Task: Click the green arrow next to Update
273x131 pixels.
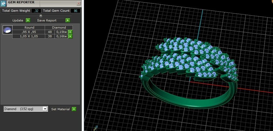Action: coord(28,20)
